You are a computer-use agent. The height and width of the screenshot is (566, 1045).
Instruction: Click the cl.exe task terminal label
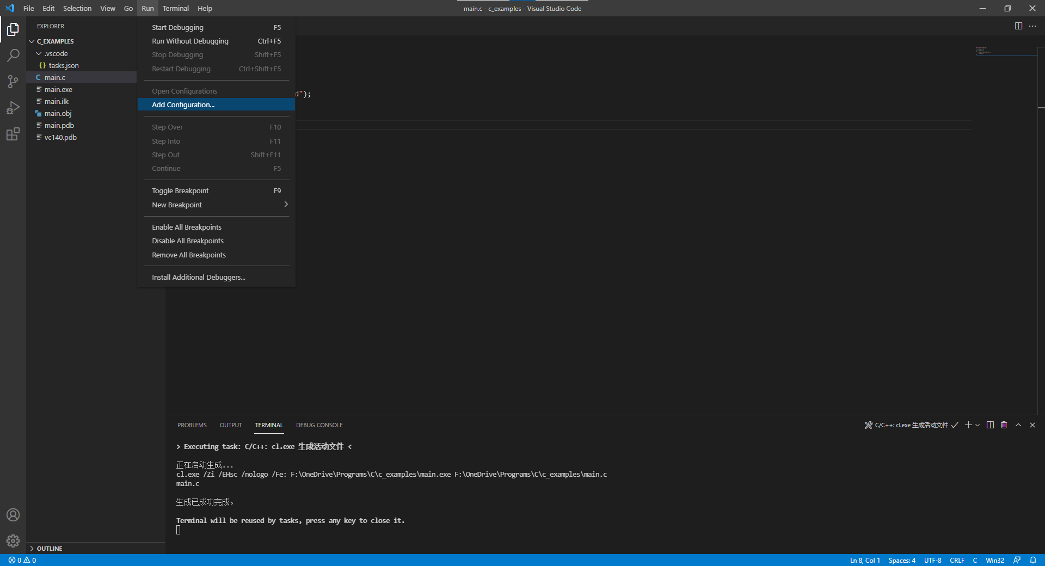tap(911, 425)
